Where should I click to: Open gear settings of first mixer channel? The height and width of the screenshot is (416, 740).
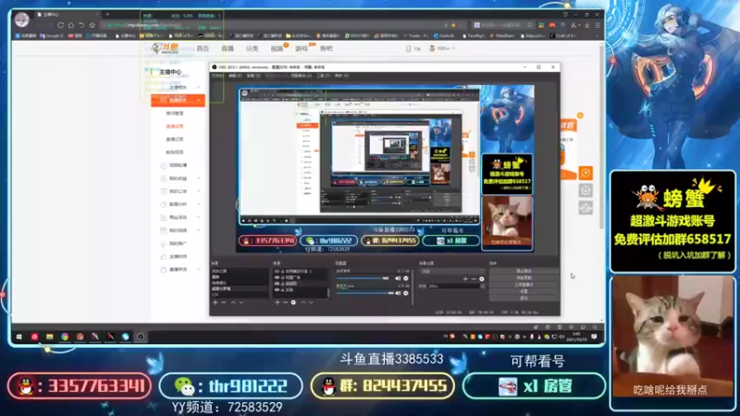406,279
